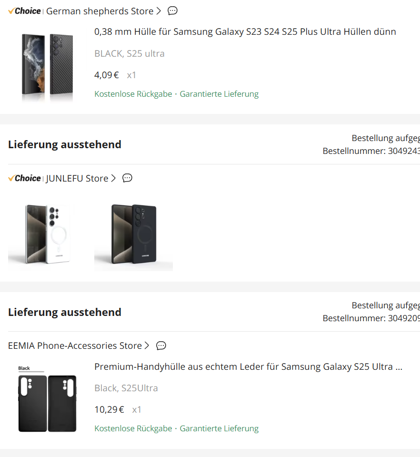Click Choice badge beside German shepherds Store
Viewport: 420px width, 457px height.
pos(25,11)
